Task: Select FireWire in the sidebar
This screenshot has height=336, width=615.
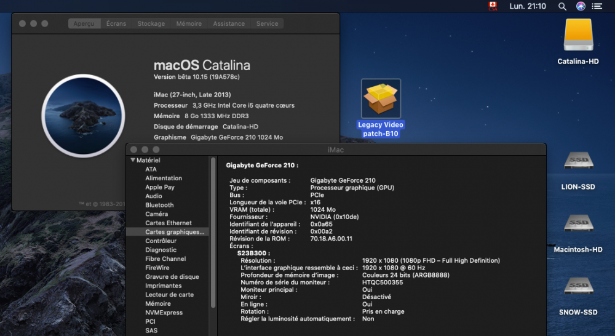Action: (157, 268)
